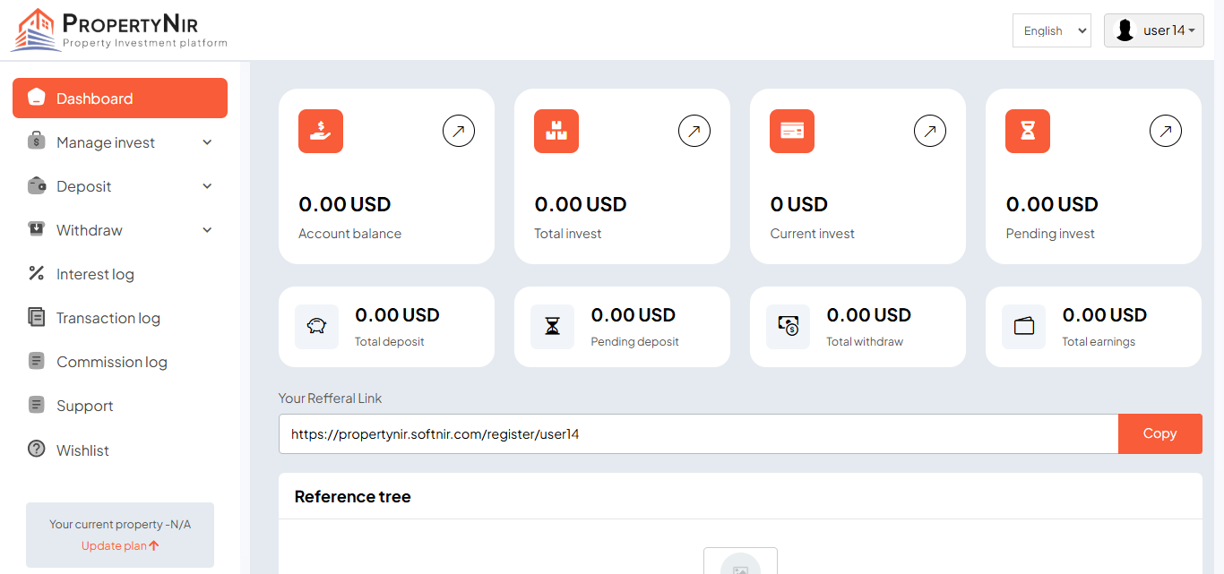Image resolution: width=1224 pixels, height=574 pixels.
Task: Click the referral link text field
Action: [x=698, y=433]
